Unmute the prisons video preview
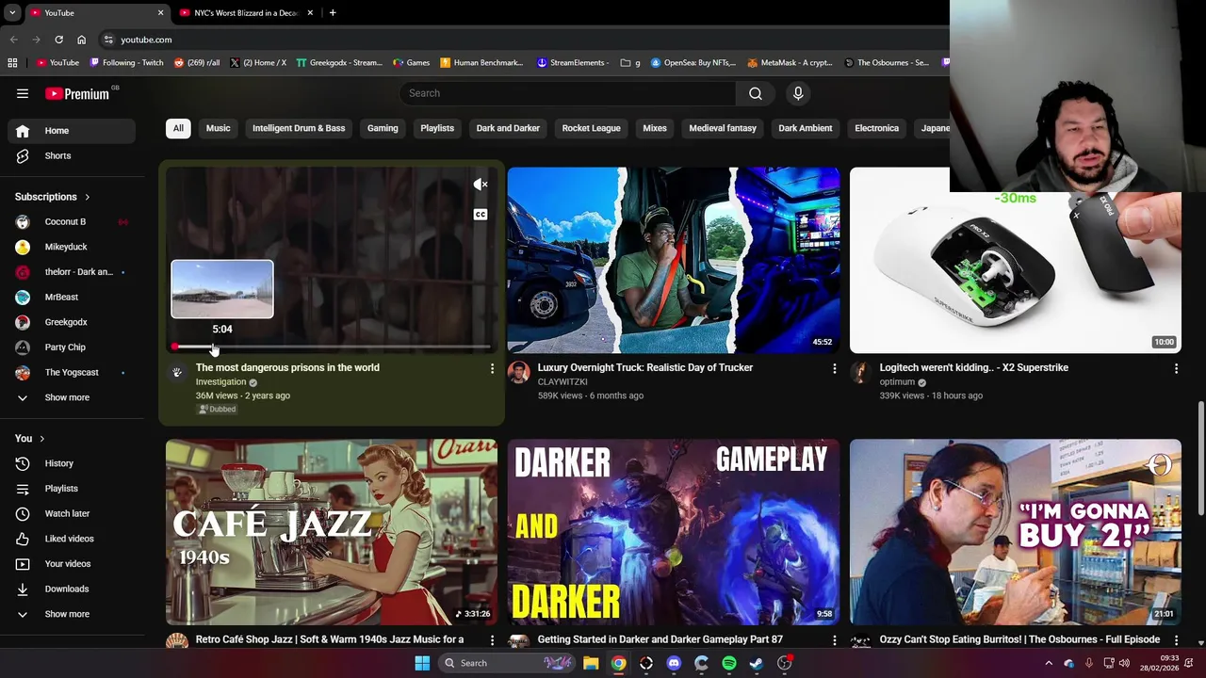Viewport: 1206px width, 678px height. (x=481, y=185)
